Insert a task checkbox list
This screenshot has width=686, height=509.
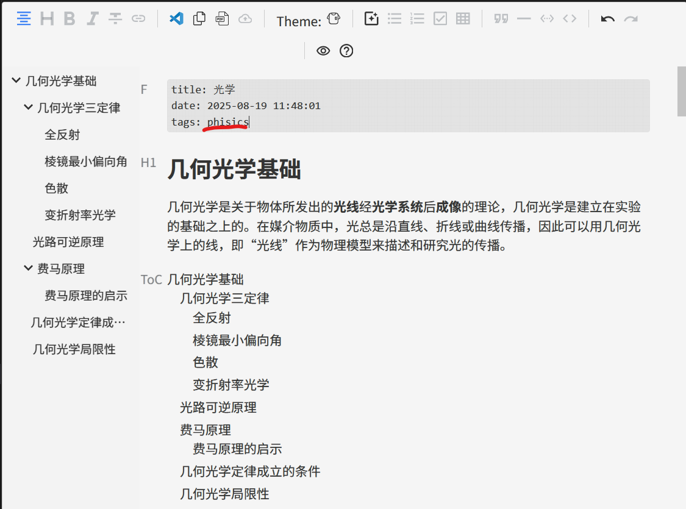tap(440, 19)
